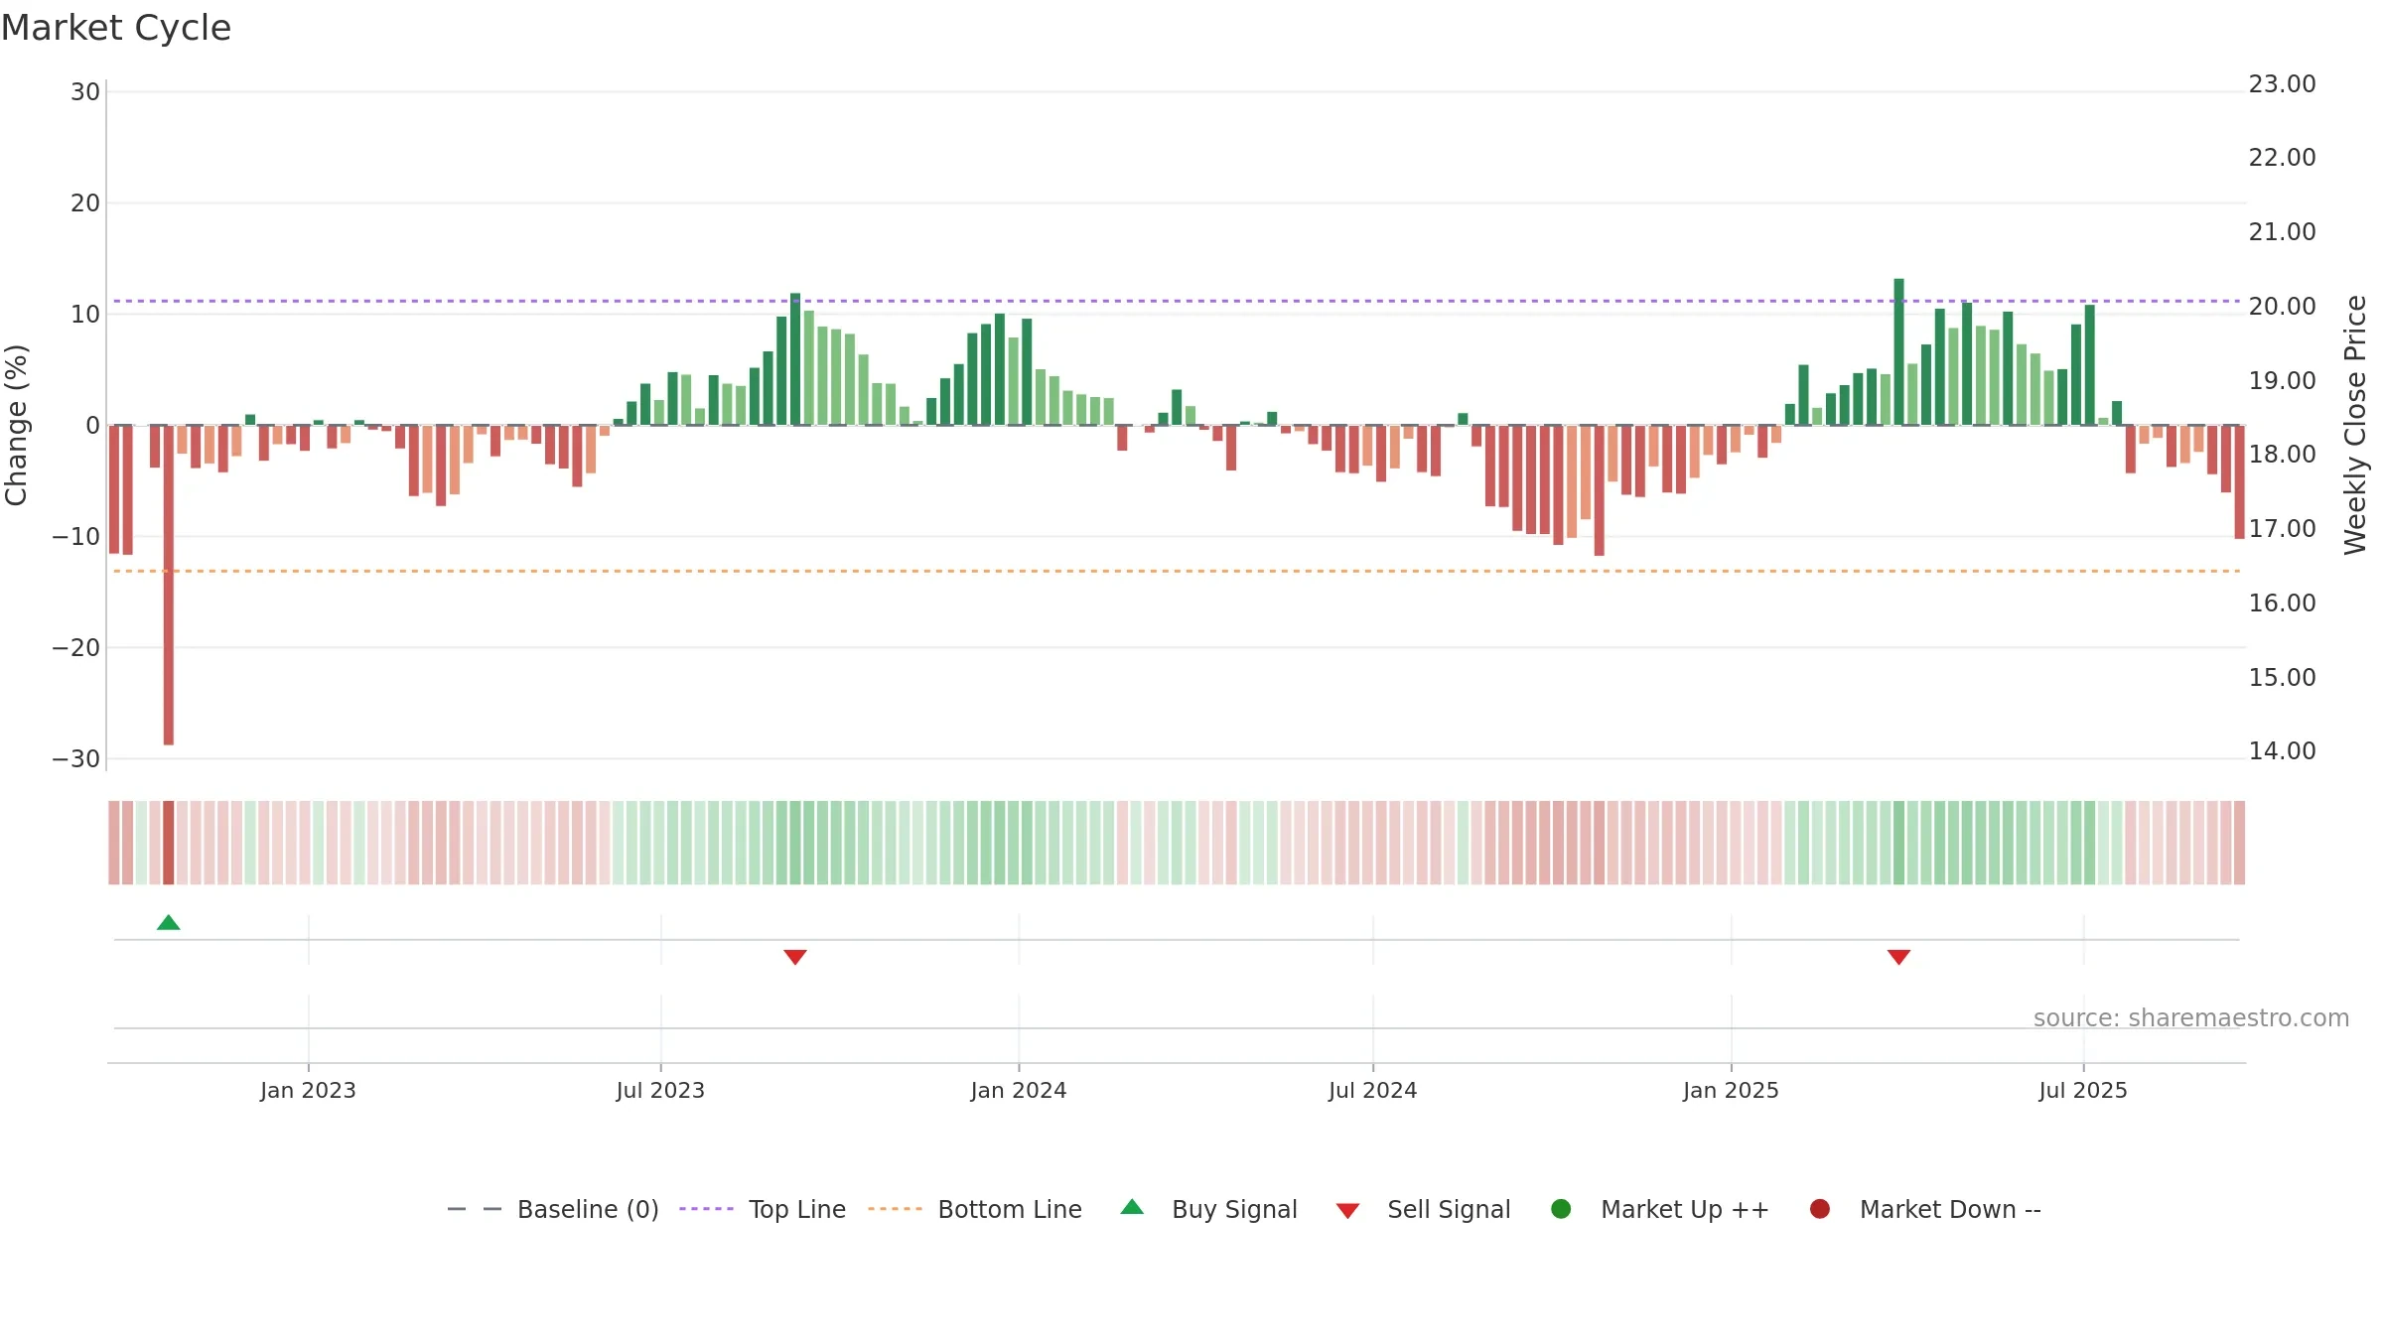Image resolution: width=2383 pixels, height=1340 pixels.
Task: Click the Jul 2024 axis label
Action: click(1373, 1090)
